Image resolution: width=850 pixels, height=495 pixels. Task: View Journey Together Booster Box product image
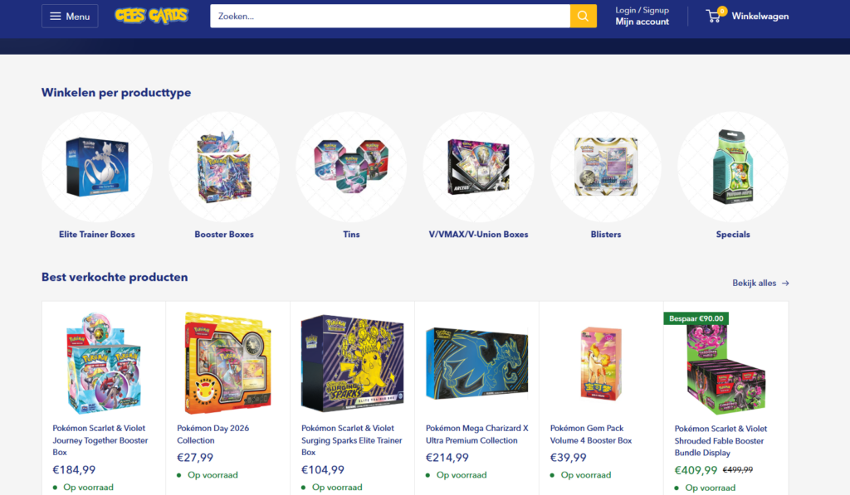click(x=104, y=363)
